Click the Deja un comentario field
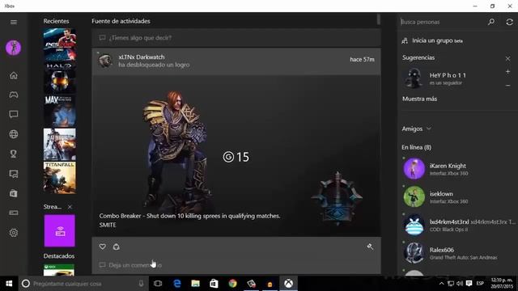Viewport: 518px width, 291px height. tap(236, 265)
